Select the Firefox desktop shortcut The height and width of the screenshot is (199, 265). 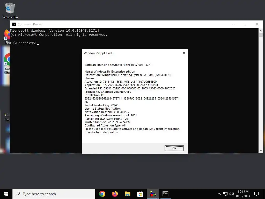pyautogui.click(x=8, y=37)
